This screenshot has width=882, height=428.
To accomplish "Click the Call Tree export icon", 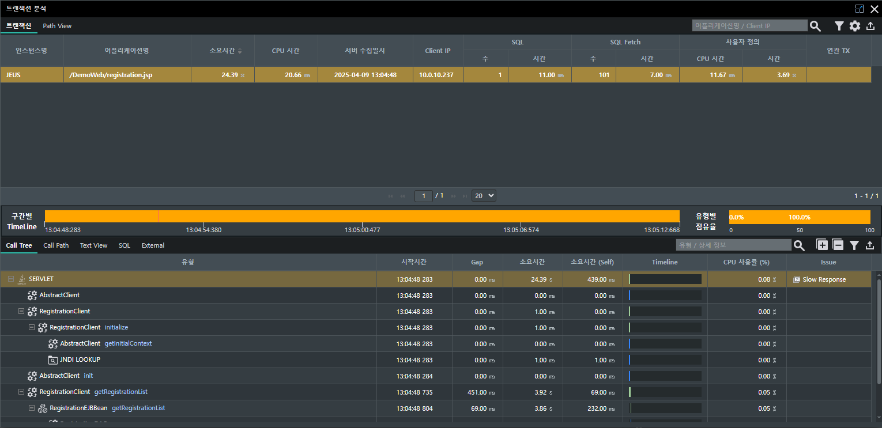I will click(x=870, y=245).
